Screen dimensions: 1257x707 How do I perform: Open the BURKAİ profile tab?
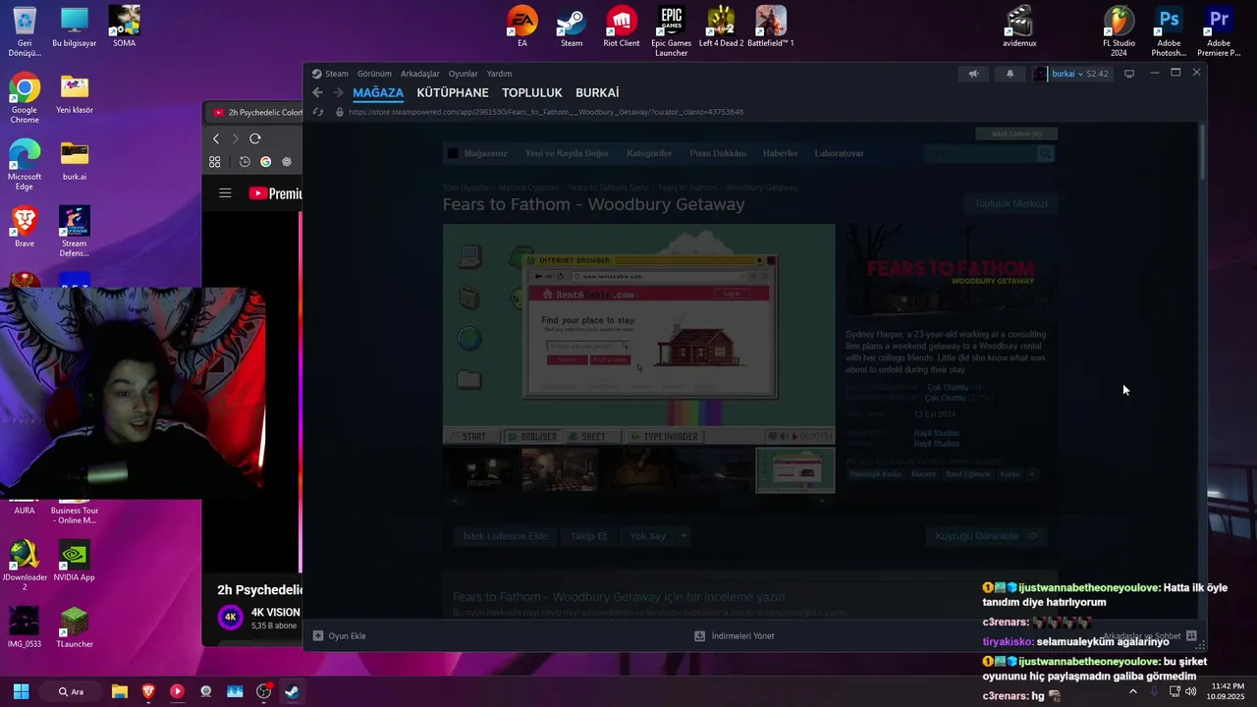pyautogui.click(x=597, y=92)
